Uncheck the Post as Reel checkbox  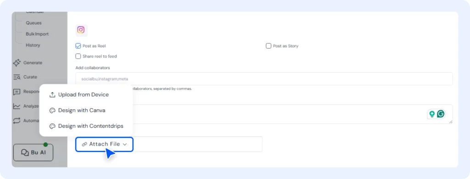click(x=78, y=46)
